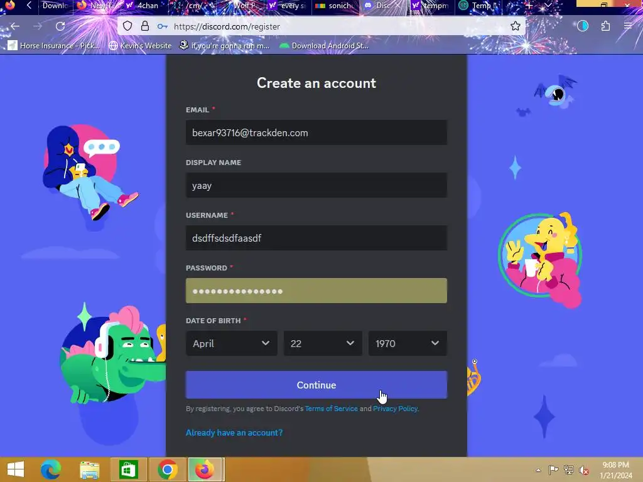Viewport: 643px width, 482px height.
Task: Open a new tab with the plus button
Action: click(529, 6)
